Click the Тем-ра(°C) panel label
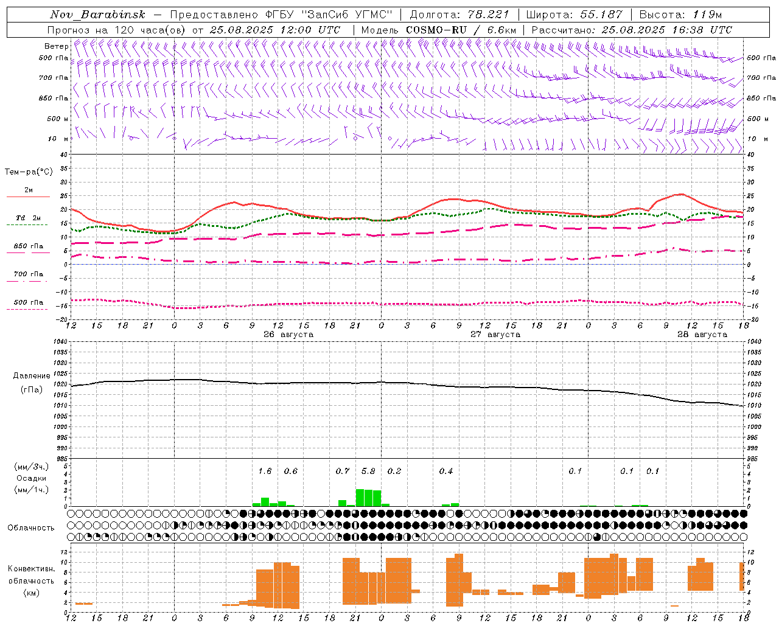779x623 pixels. (x=29, y=172)
